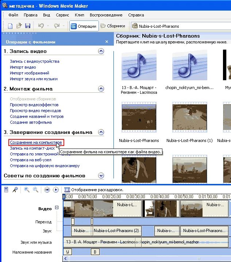Screen dimensions: 231x262
Task: Select the Моцарт Реквием Lacrimosa audio clip thumbnail
Action: pos(139,65)
